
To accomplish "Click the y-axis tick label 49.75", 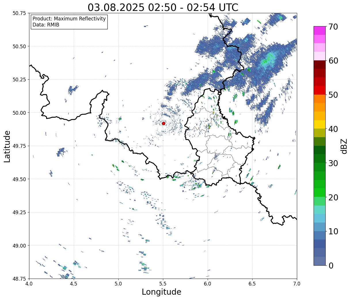I will [19, 146].
